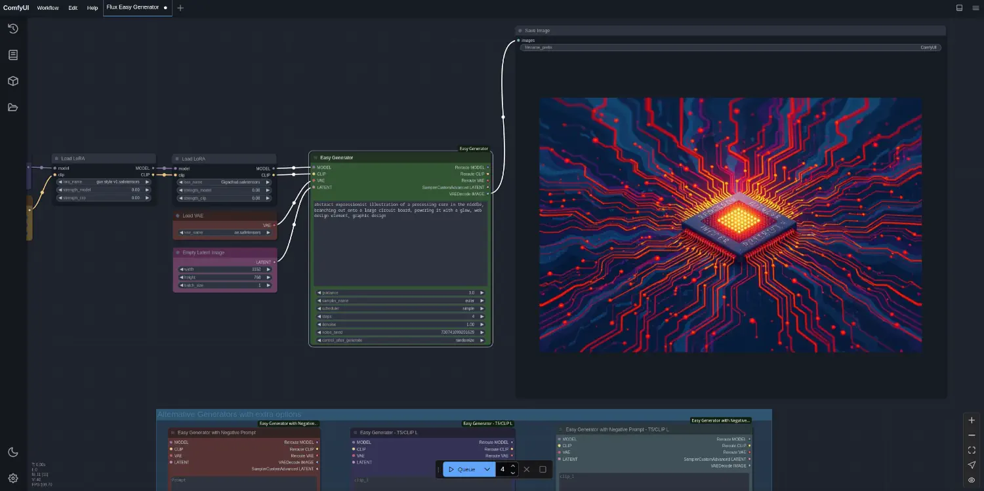The height and width of the screenshot is (491, 984).
Task: Click the zoom in plus icon
Action: tap(972, 420)
